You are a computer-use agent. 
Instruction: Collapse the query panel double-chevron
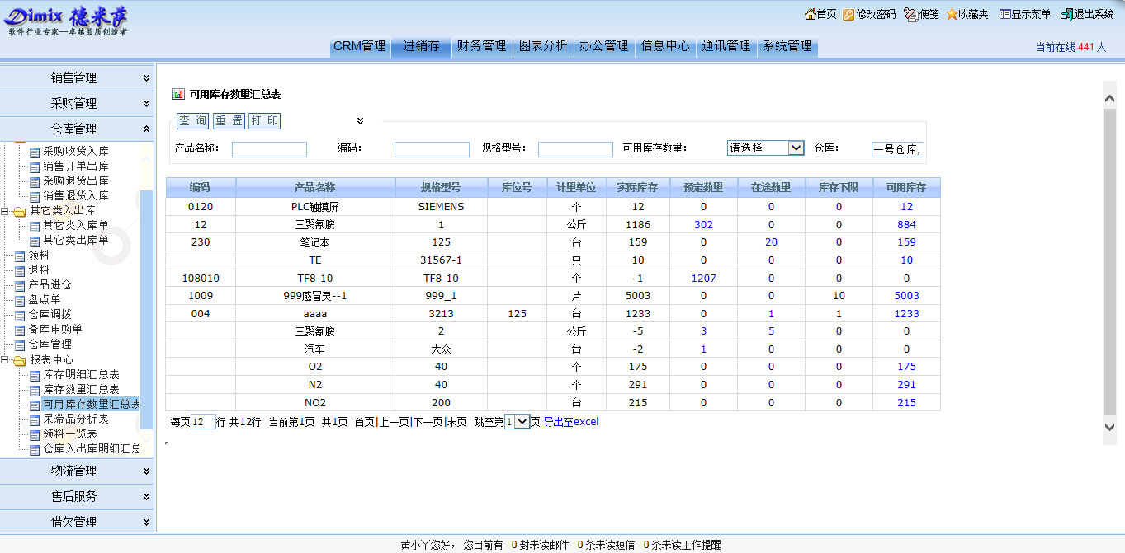point(360,121)
